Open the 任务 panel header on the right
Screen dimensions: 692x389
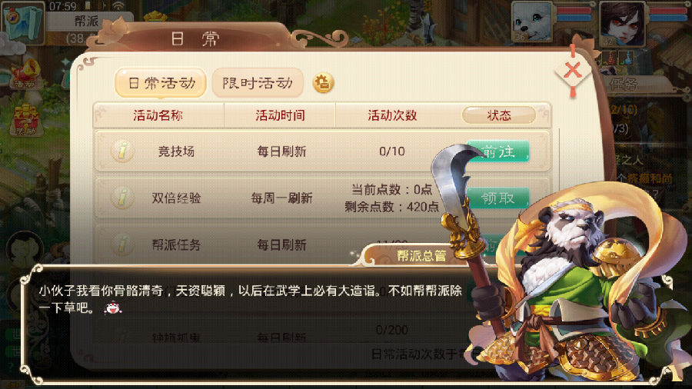[623, 84]
